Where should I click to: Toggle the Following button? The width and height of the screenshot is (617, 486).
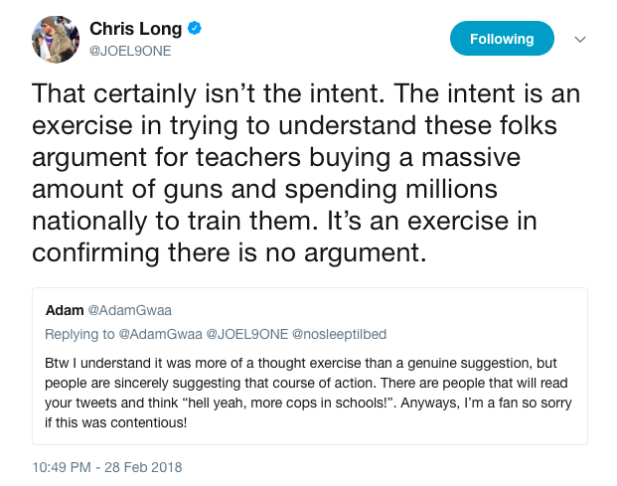coord(502,39)
